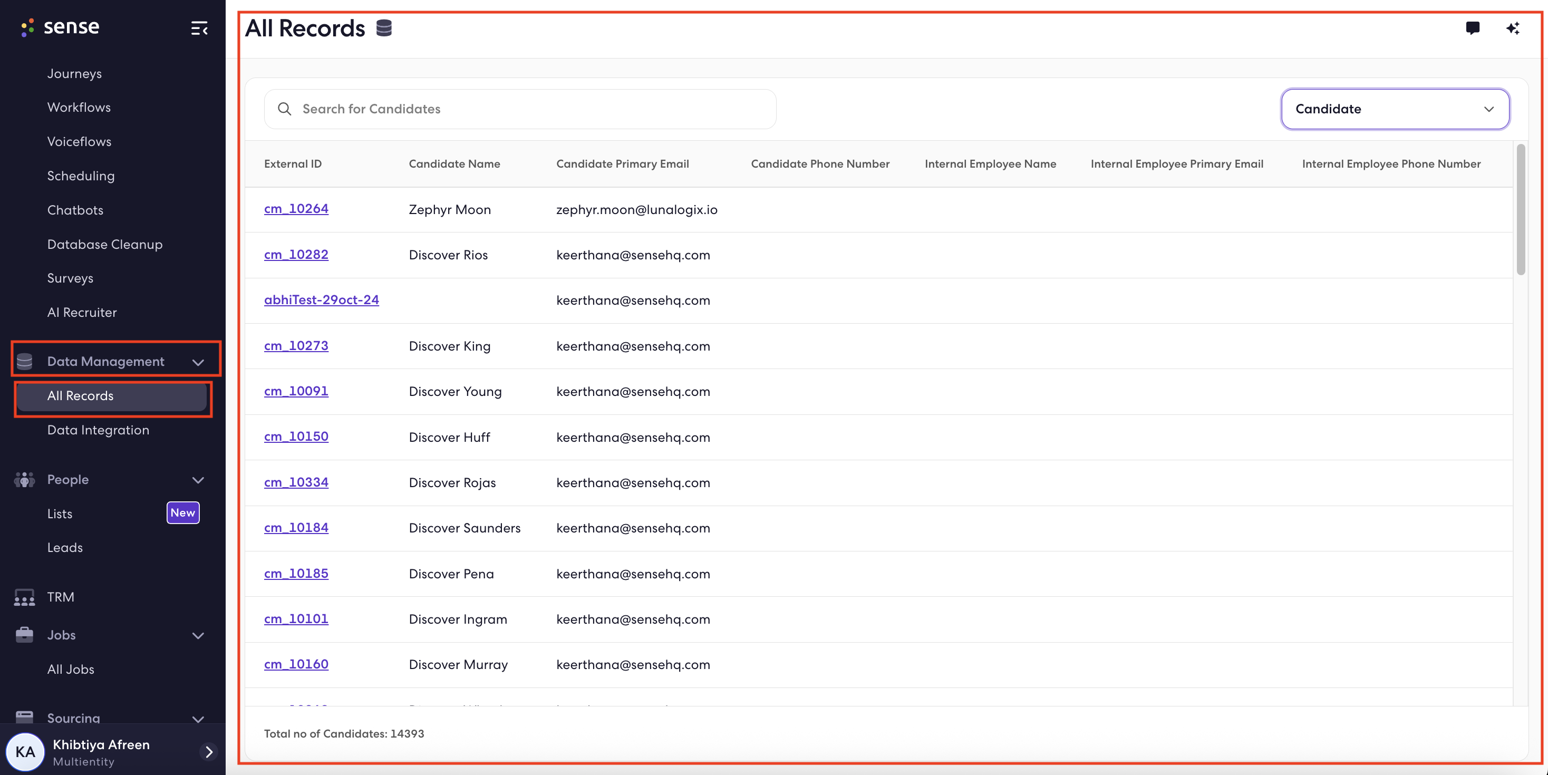The width and height of the screenshot is (1548, 775).
Task: Click the Internal Employee Name column header
Action: pyautogui.click(x=990, y=163)
